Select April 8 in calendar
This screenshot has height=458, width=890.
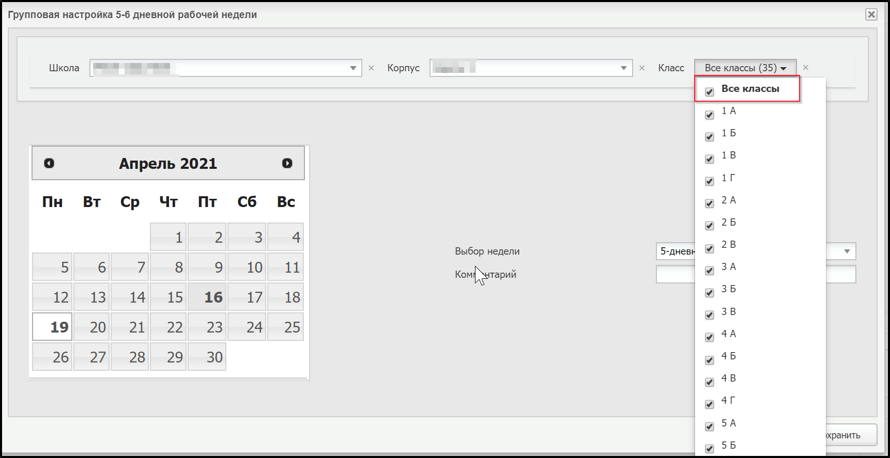point(168,267)
